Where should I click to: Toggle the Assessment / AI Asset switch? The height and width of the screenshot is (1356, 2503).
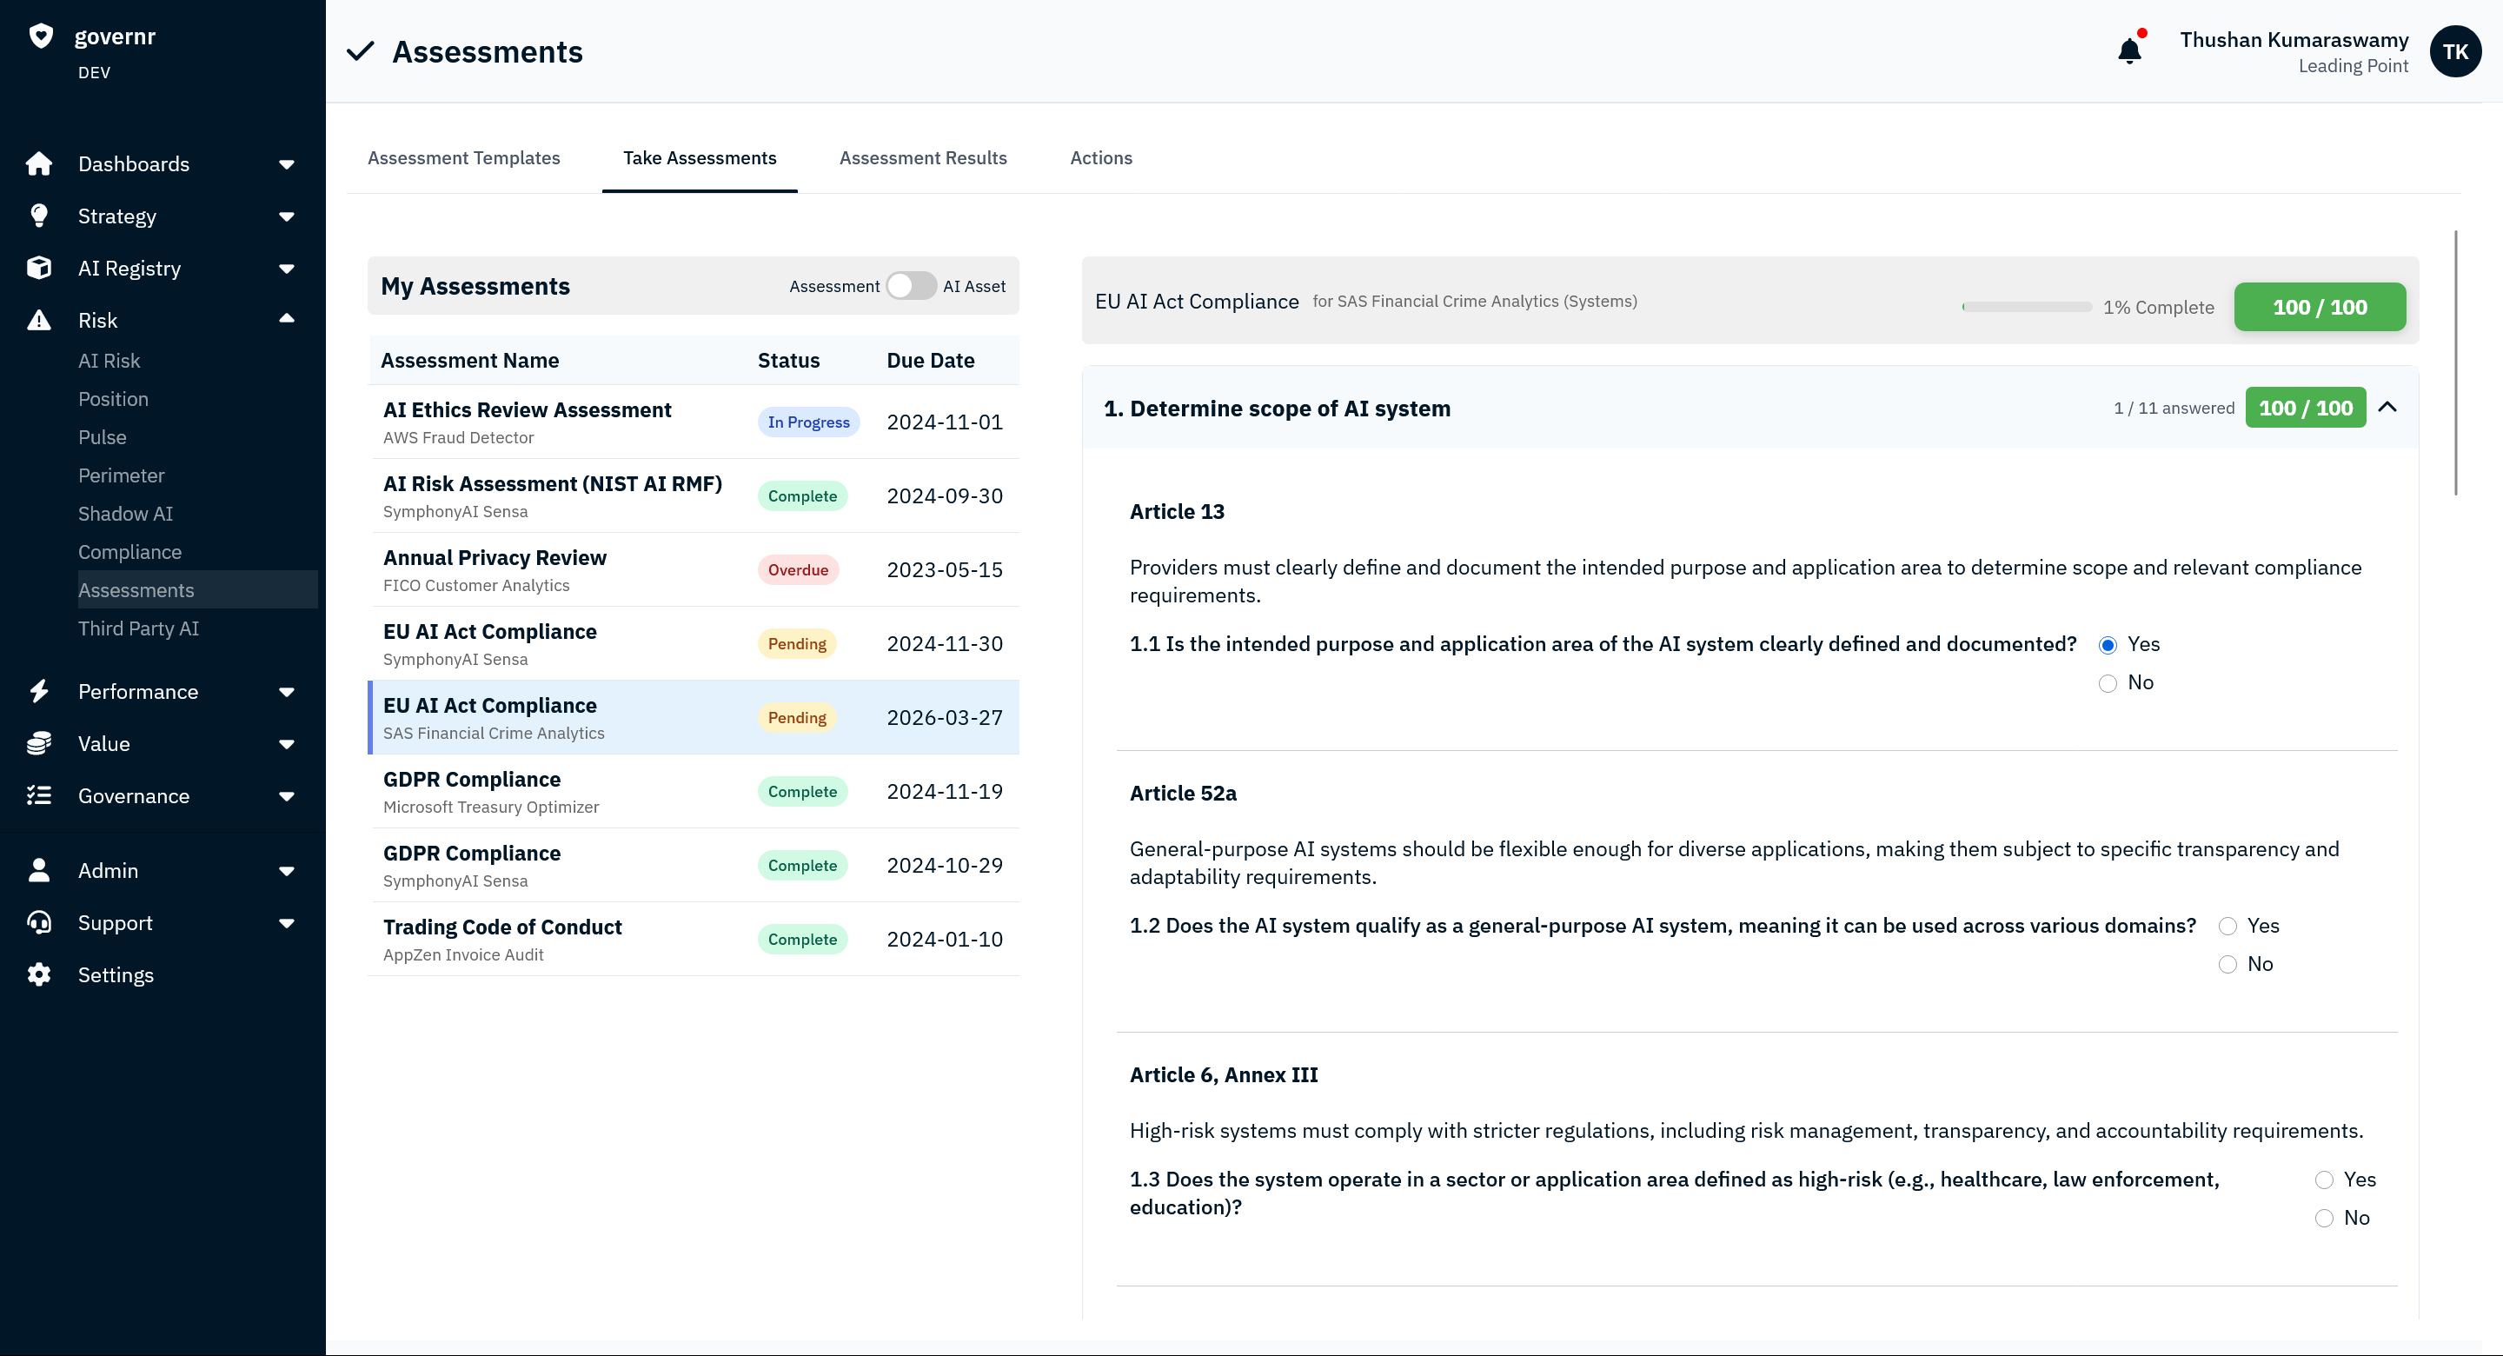pyautogui.click(x=911, y=286)
